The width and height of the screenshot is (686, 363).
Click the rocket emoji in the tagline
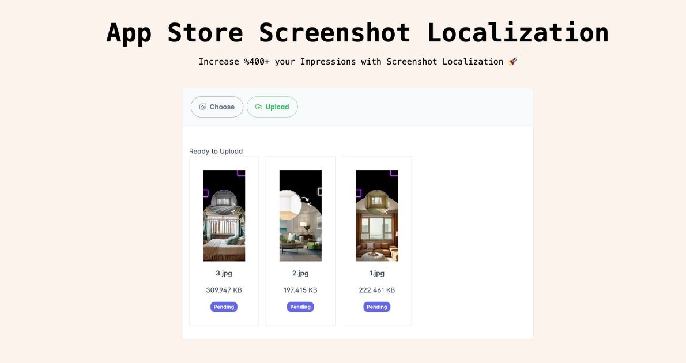pos(512,61)
